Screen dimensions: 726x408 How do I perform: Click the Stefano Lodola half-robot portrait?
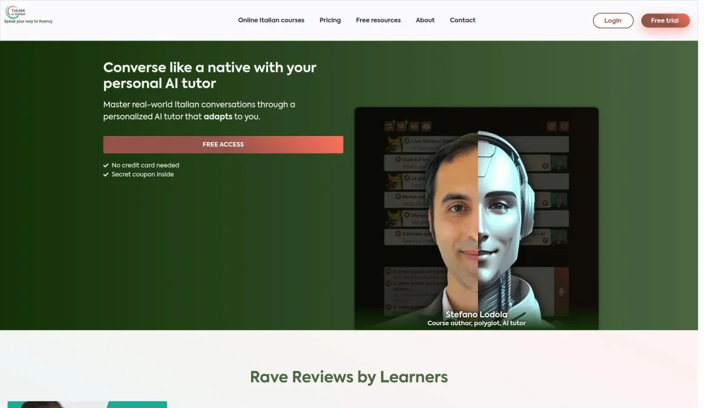pos(477,224)
